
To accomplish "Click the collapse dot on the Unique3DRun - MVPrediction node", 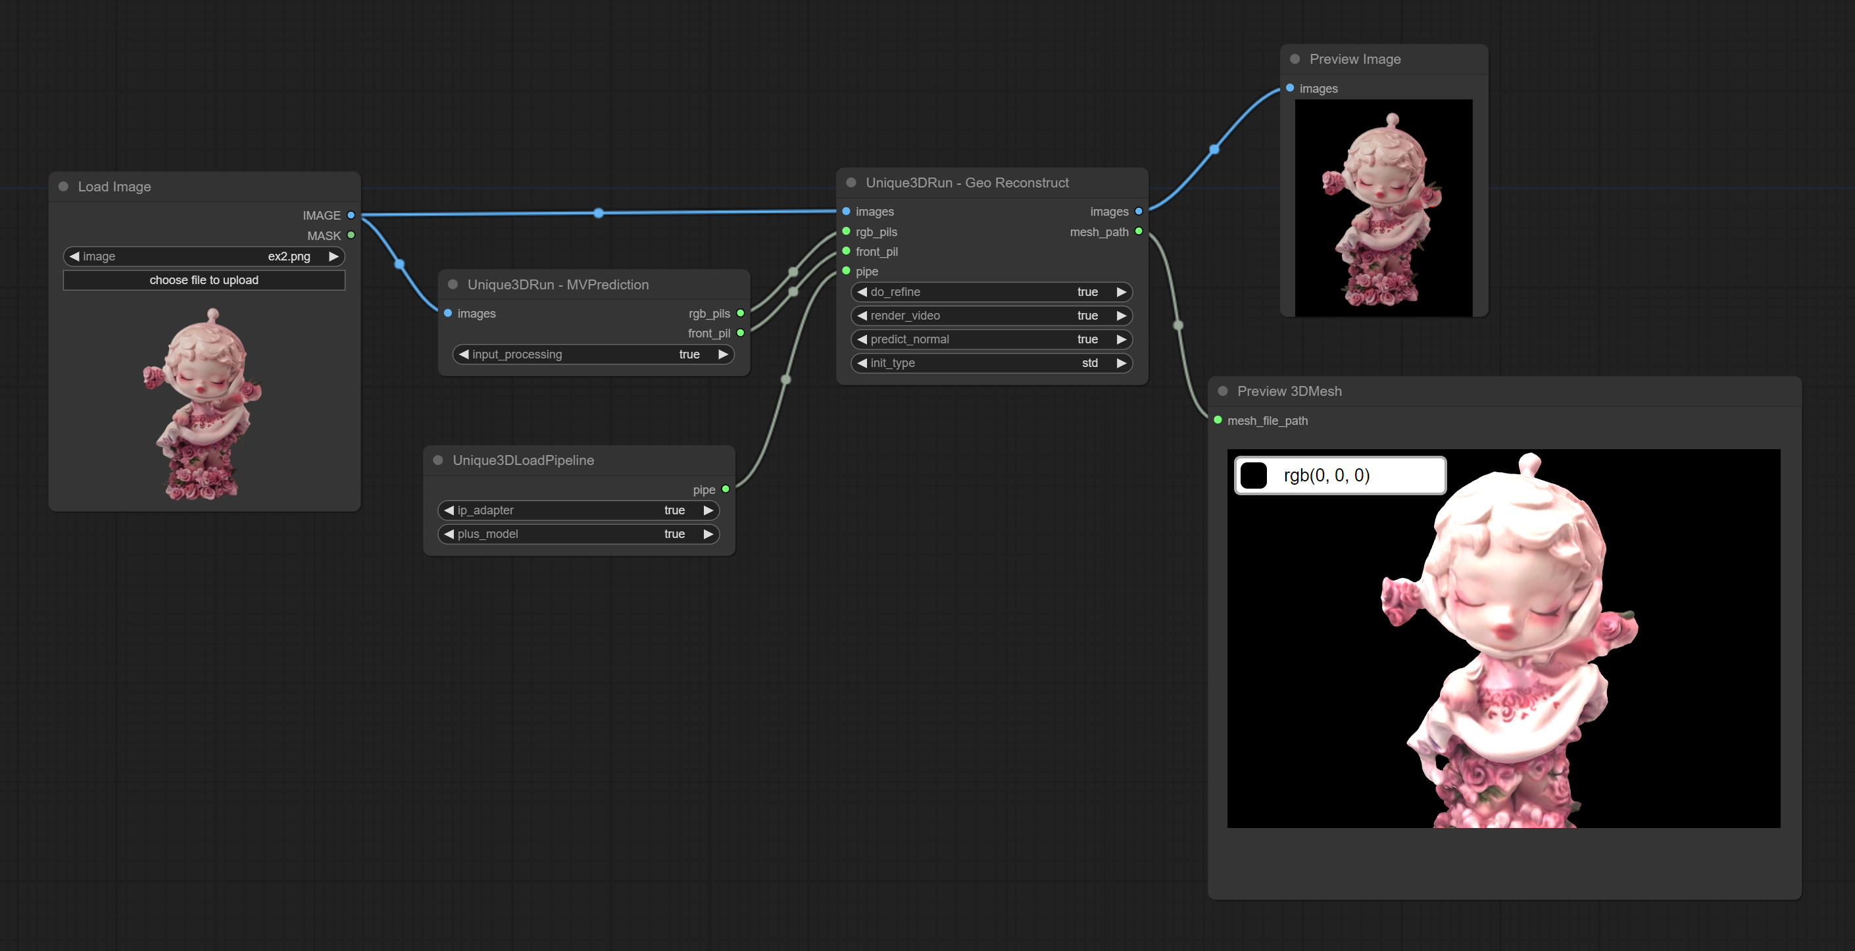I will [453, 284].
